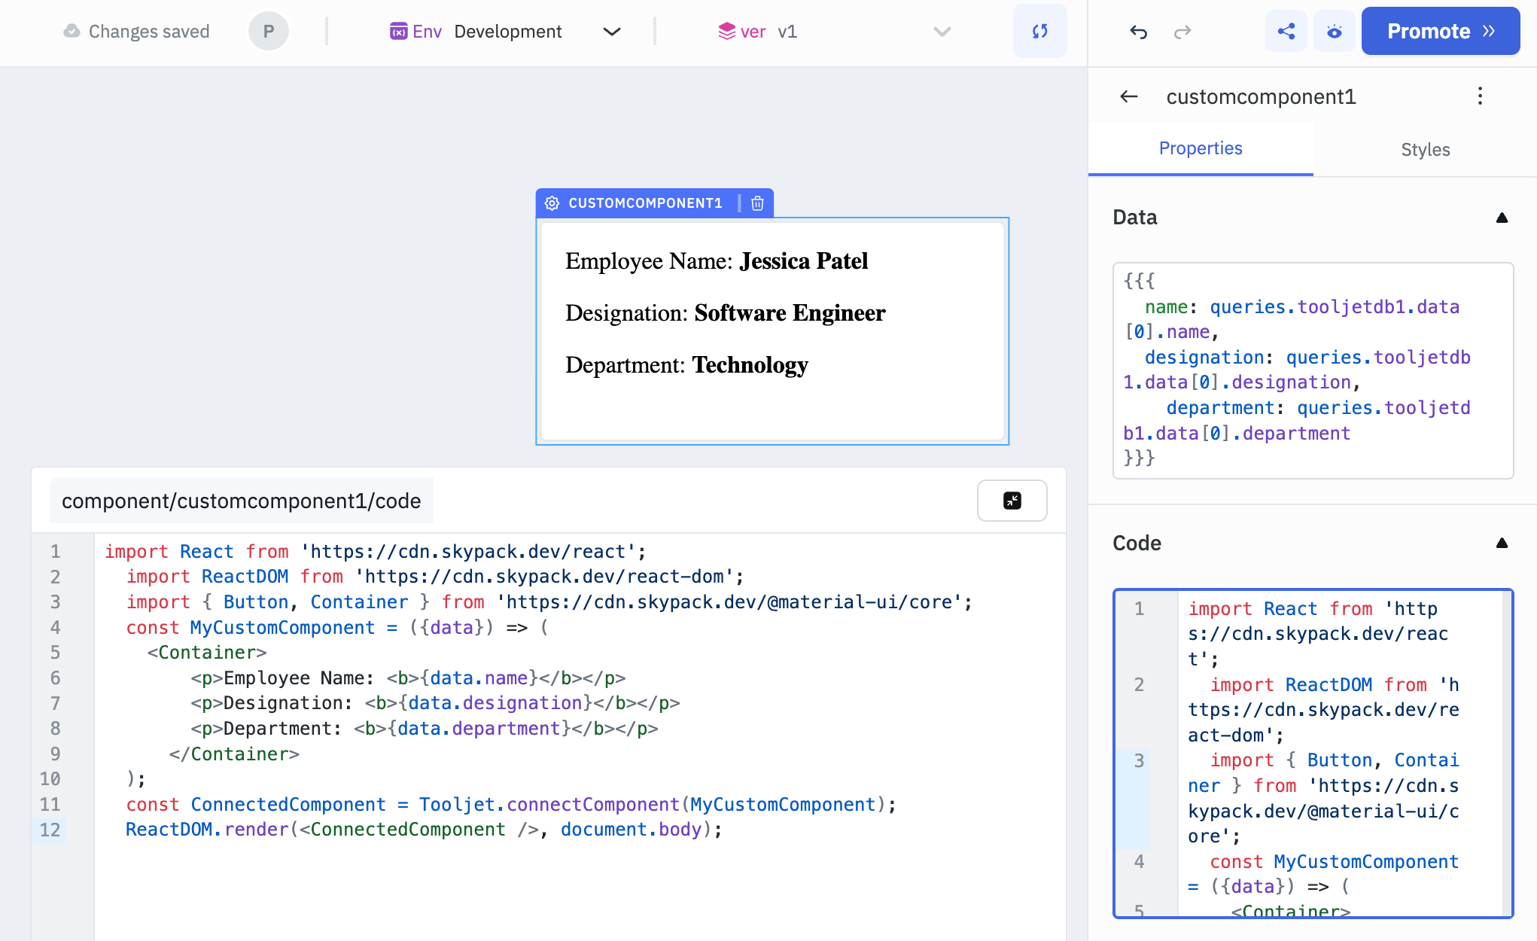Viewport: 1537px width, 941px height.
Task: Share the app via the share icon
Action: click(x=1286, y=31)
